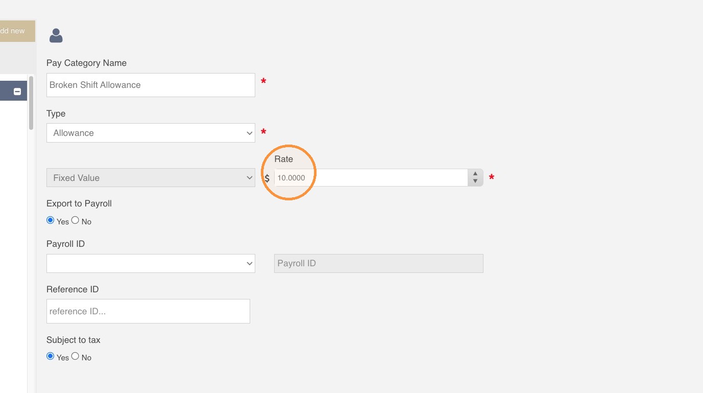This screenshot has height=393, width=703.
Task: Select the highlighted blue sidebar row
Action: tap(13, 91)
